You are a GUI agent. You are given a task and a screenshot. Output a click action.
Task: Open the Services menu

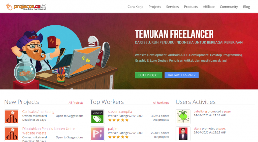point(172,7)
